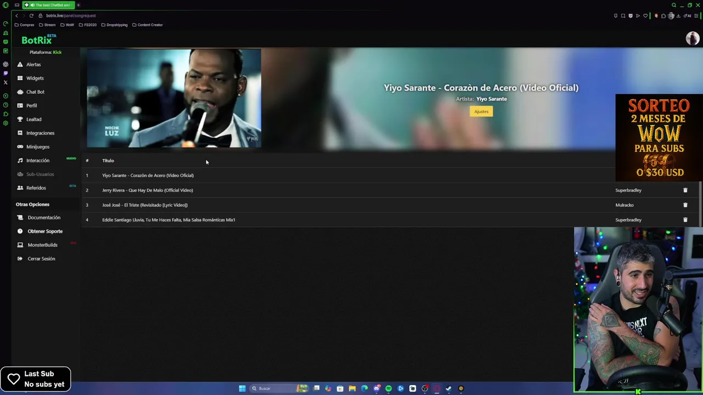The image size is (703, 395).
Task: Click the current song video thumbnail
Action: [174, 98]
